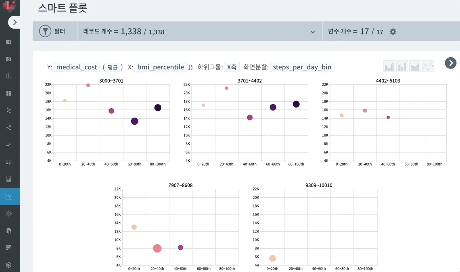Open the active scatter plot sidebar icon
The height and width of the screenshot is (272, 460).
tap(9, 196)
